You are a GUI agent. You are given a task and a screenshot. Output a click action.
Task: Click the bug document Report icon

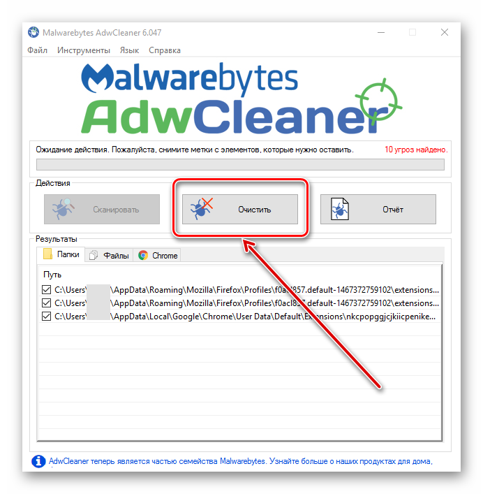click(339, 209)
